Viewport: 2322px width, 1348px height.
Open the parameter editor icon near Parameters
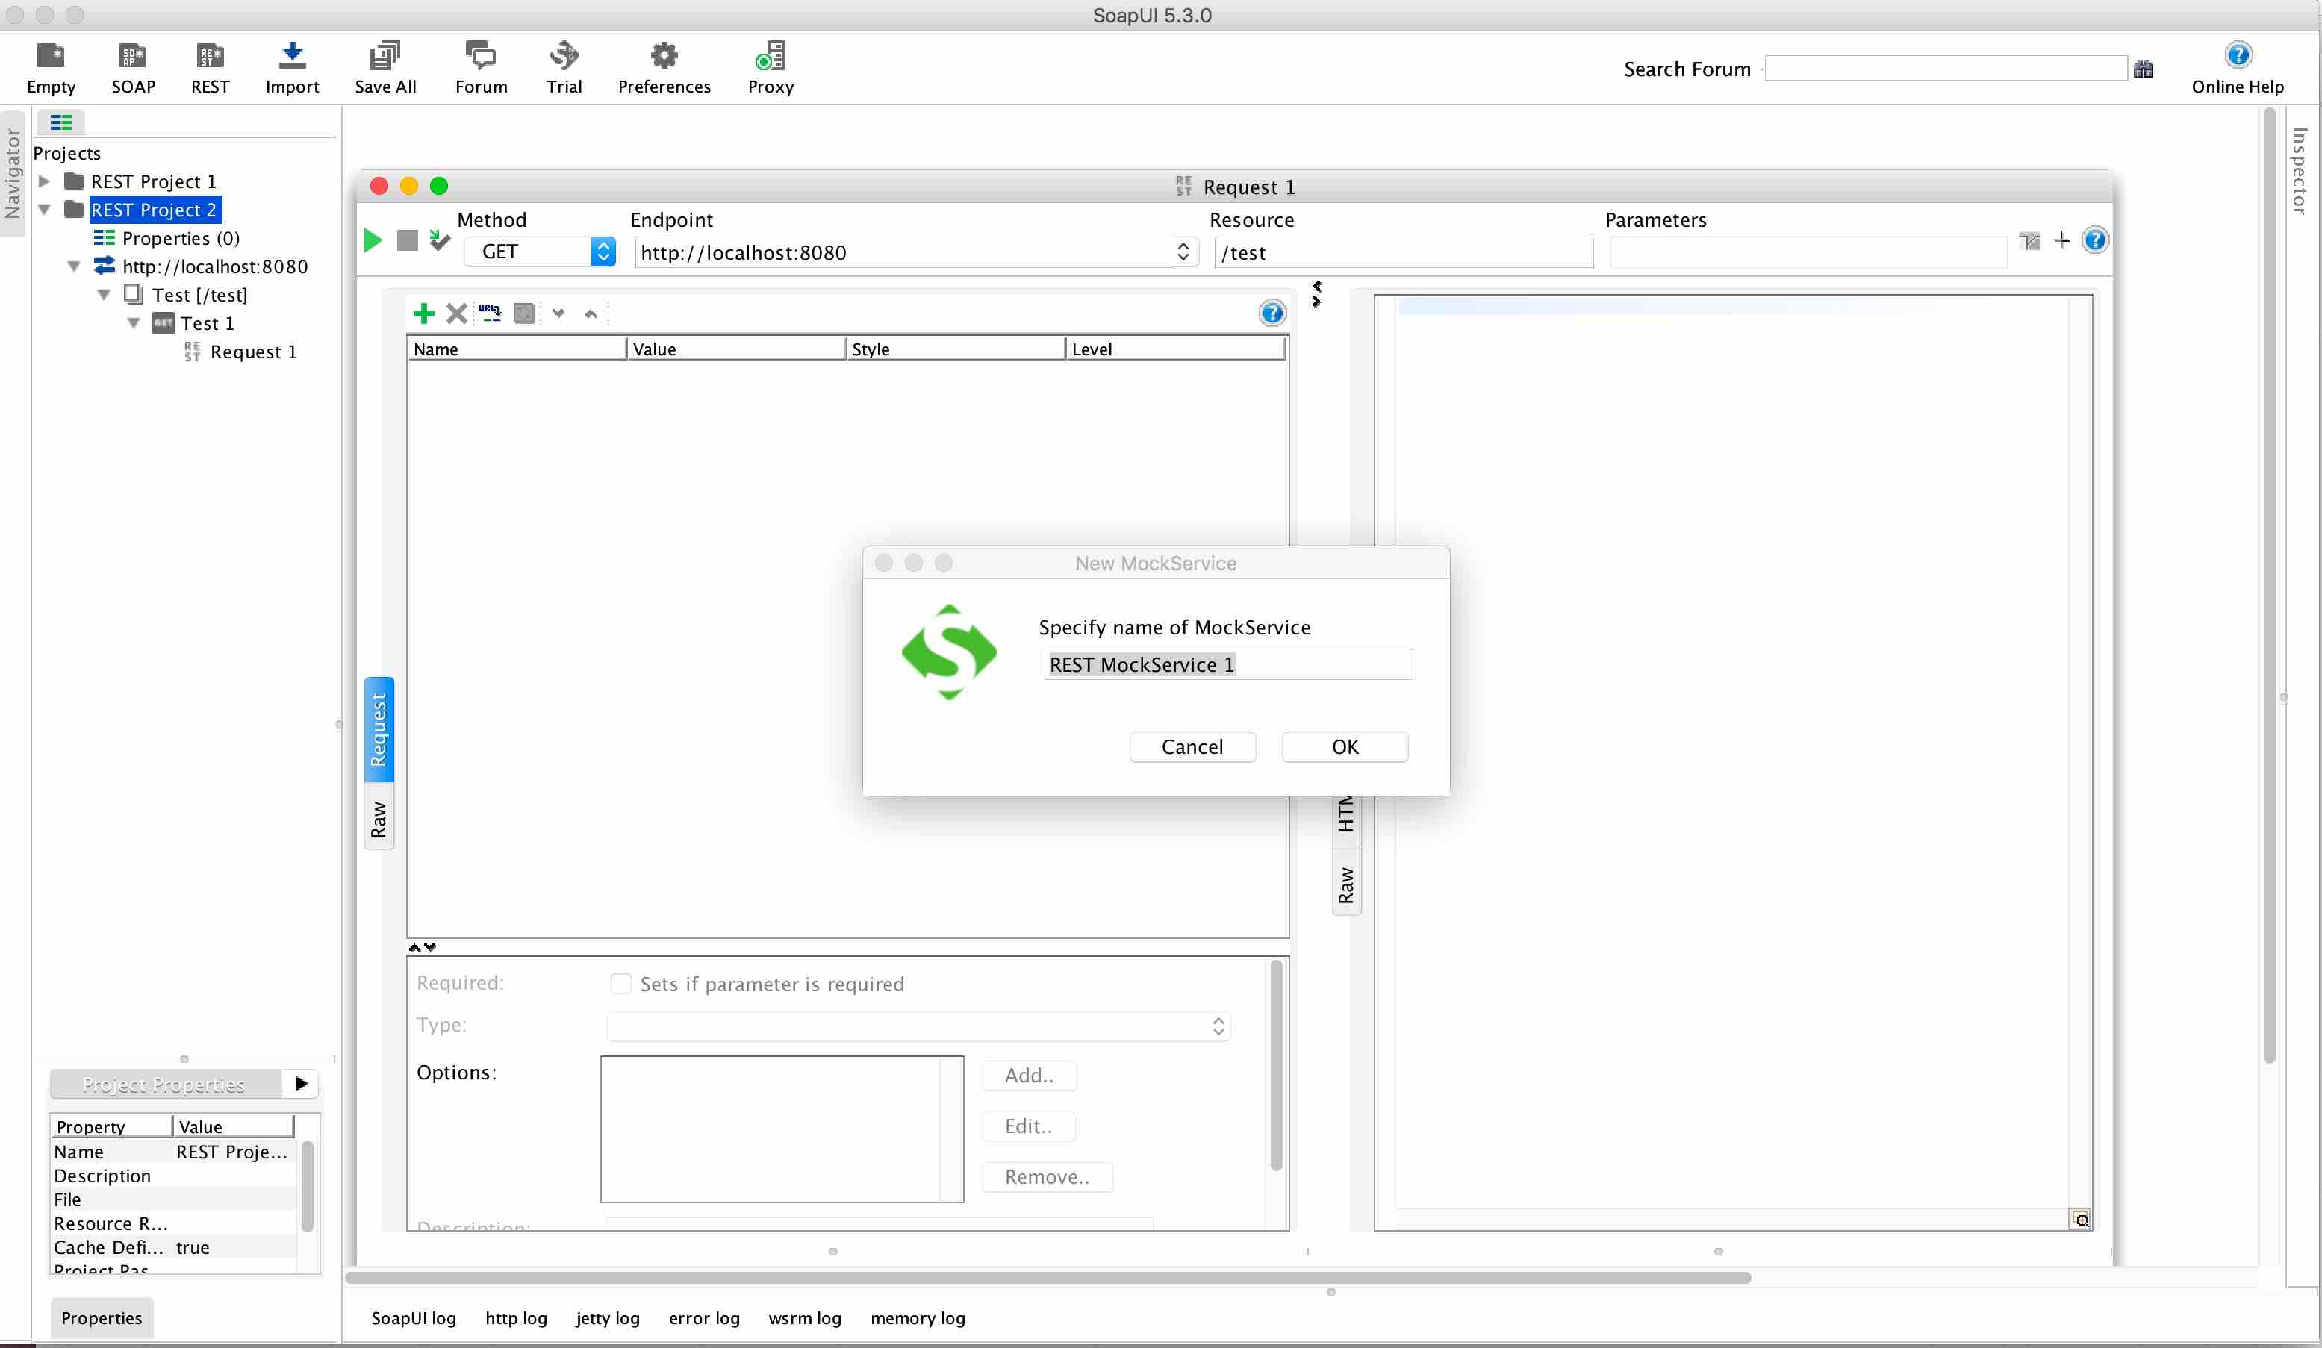click(x=2030, y=240)
